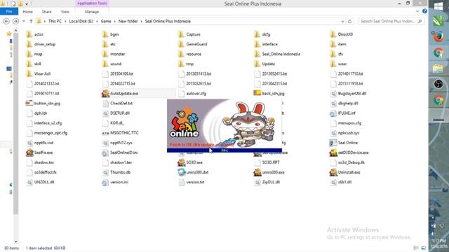Image resolution: width=449 pixels, height=252 pixels.
Task: Click the Seal Online patch progress bar
Action: click(224, 150)
